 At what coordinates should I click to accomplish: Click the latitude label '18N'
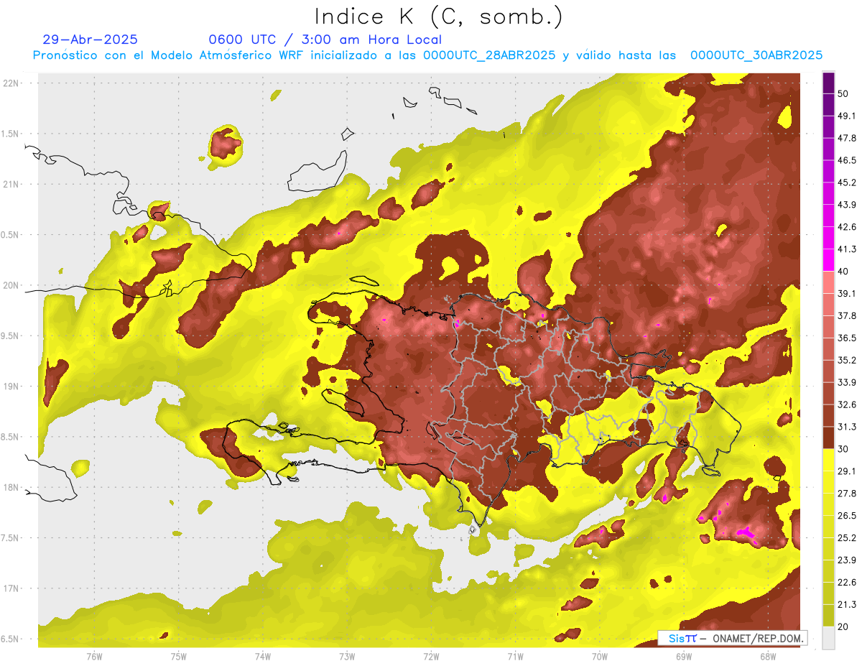pyautogui.click(x=12, y=488)
